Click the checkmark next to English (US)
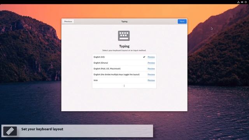The height and width of the screenshot is (140, 249). 144,57
